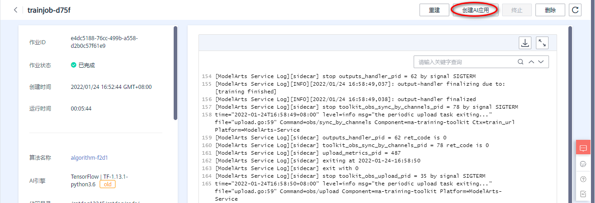
Task: Click log line 164 toolkit_obs_upload_pid = 35
Action: [x=351, y=176]
